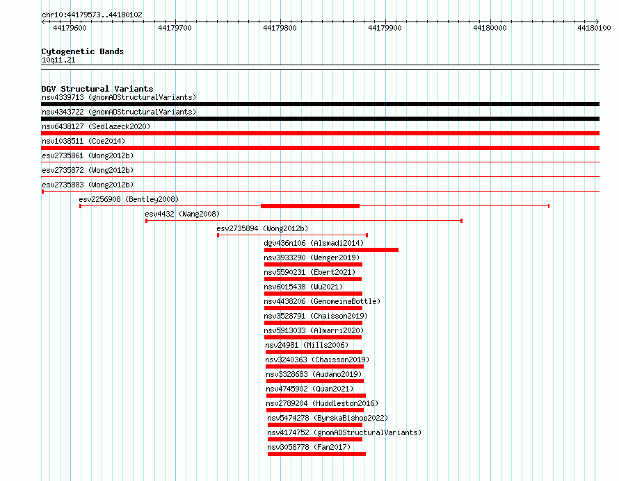The image size is (619, 481).
Task: Click esv2735861 (Wong2012b) label
Action: (x=88, y=155)
